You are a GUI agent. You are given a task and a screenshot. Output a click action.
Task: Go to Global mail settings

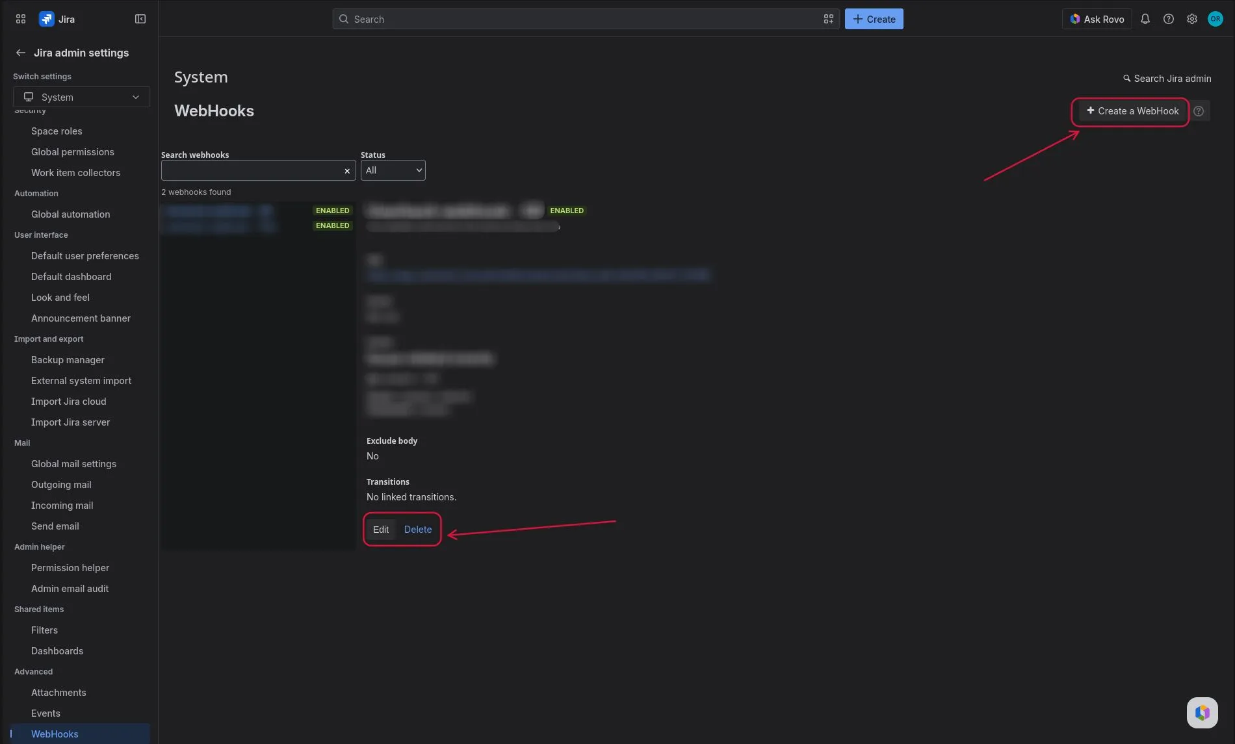pyautogui.click(x=73, y=463)
